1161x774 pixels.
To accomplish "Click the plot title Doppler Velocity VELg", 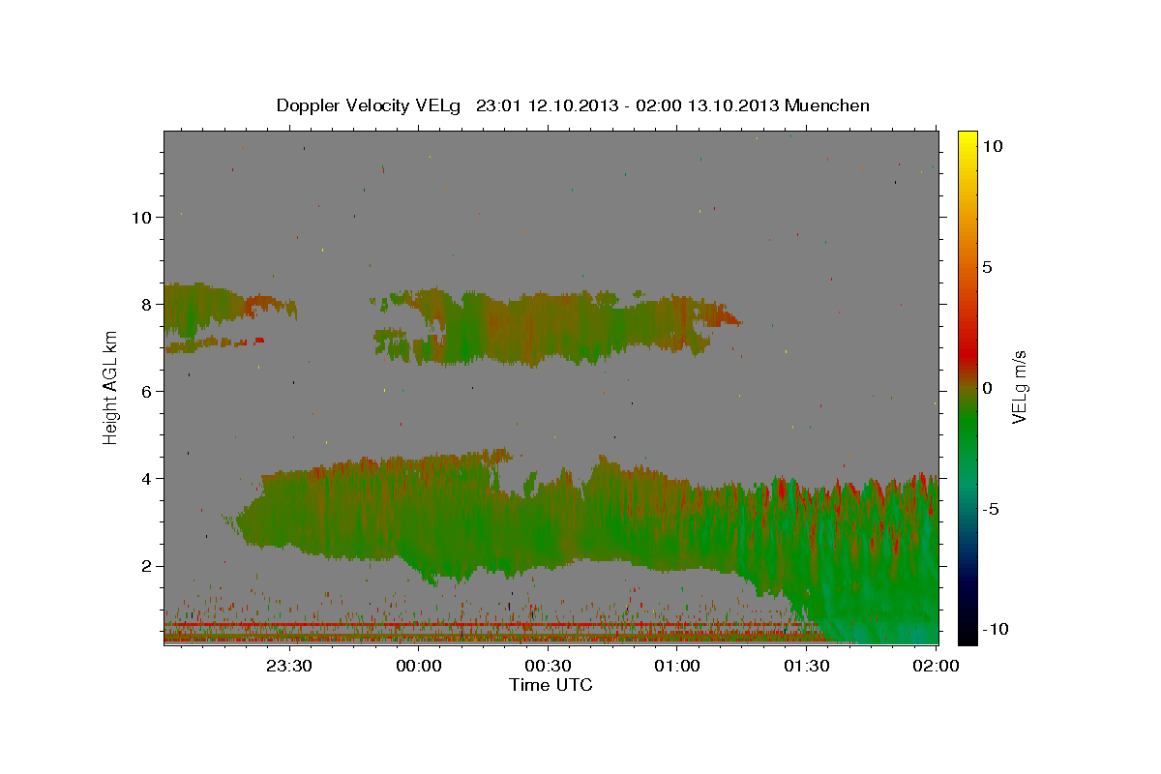I will pyautogui.click(x=573, y=105).
